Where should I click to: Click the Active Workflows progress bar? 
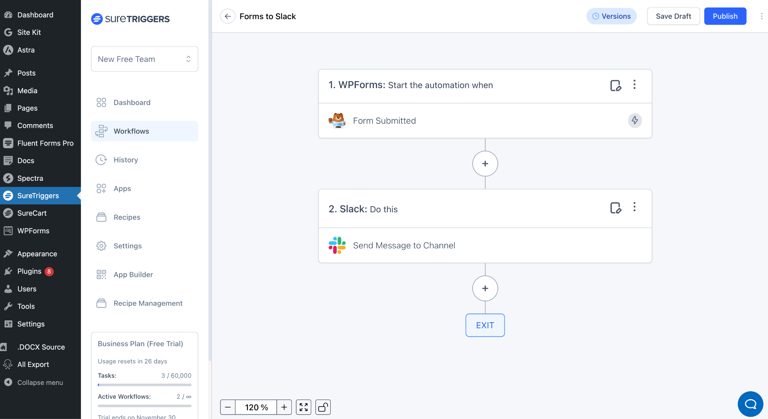144,406
